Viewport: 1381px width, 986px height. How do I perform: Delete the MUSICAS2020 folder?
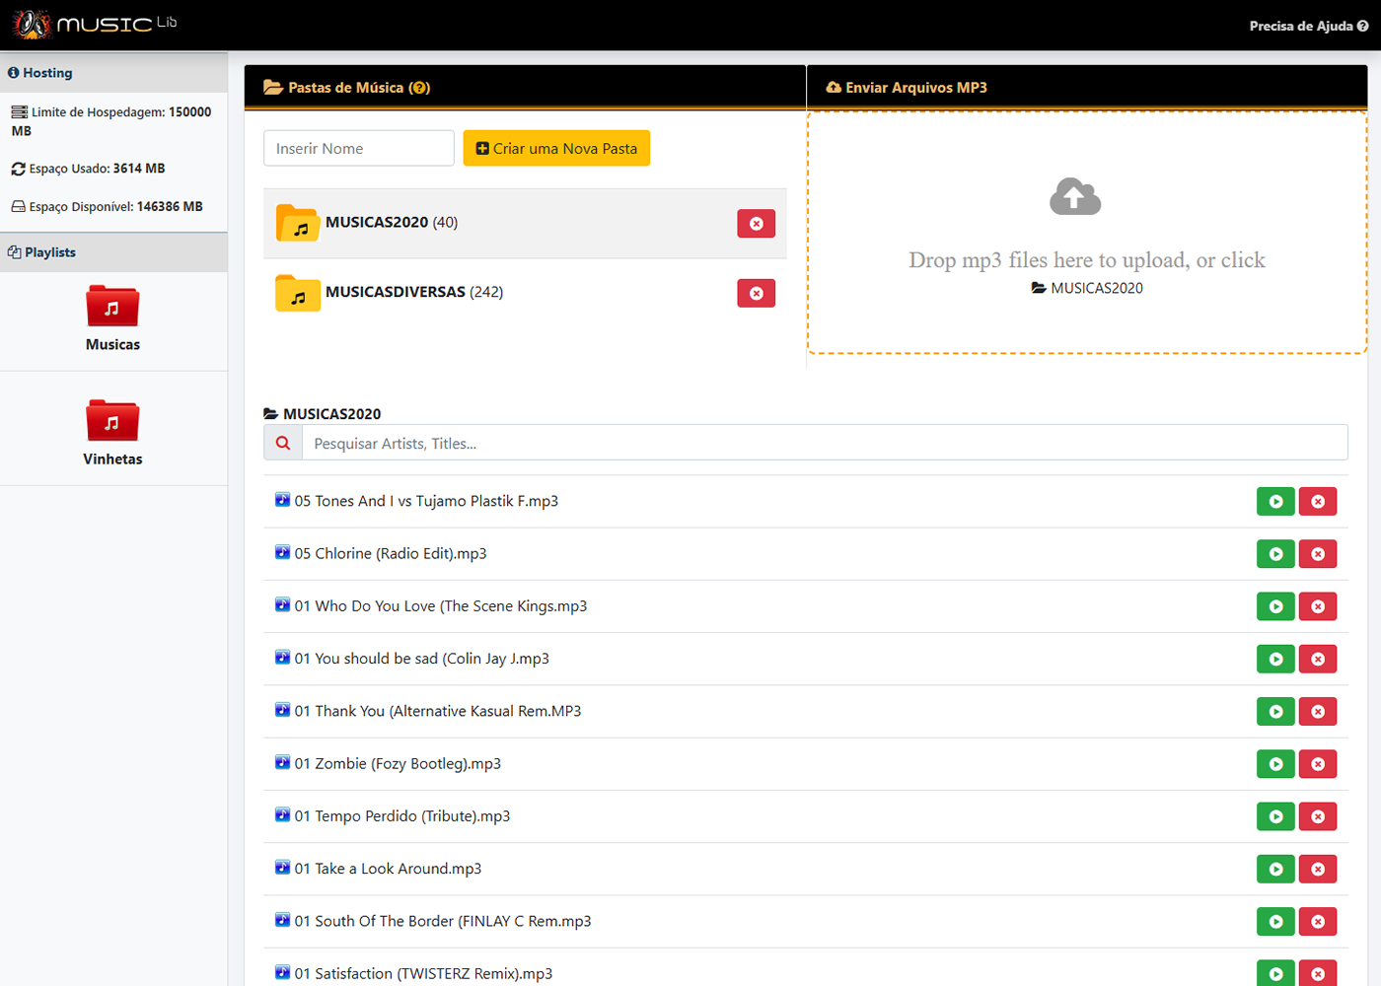click(756, 224)
